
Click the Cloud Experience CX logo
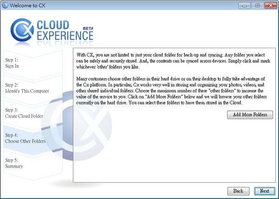pyautogui.click(x=52, y=30)
